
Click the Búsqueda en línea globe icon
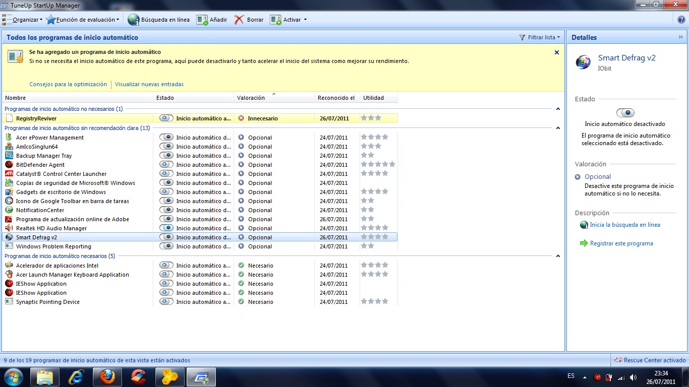tap(134, 20)
